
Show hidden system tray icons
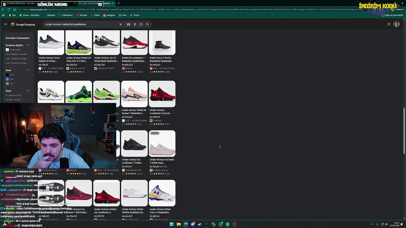[x=372, y=224]
